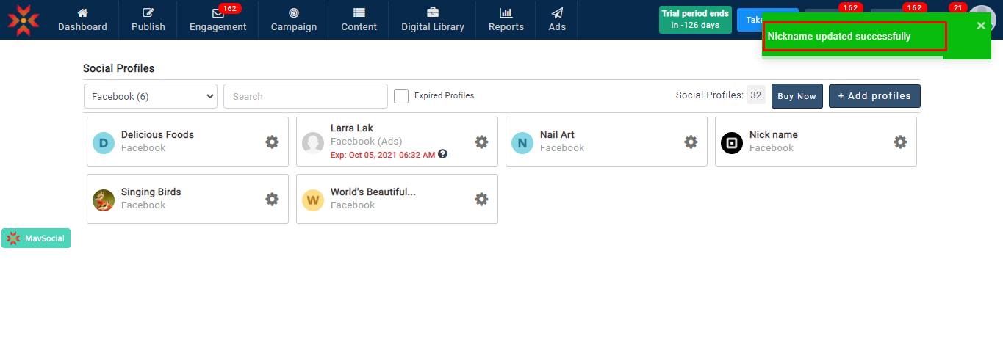Open the Campaign section

(293, 20)
